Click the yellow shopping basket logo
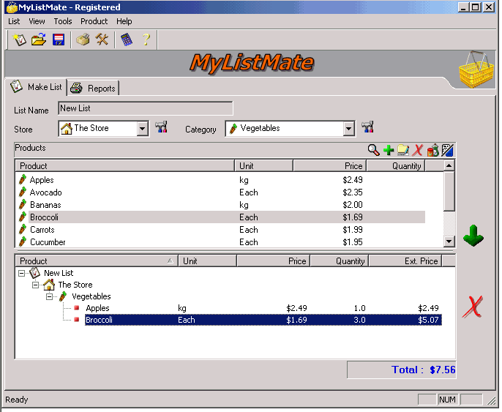This screenshot has width=502, height=412. (x=476, y=70)
